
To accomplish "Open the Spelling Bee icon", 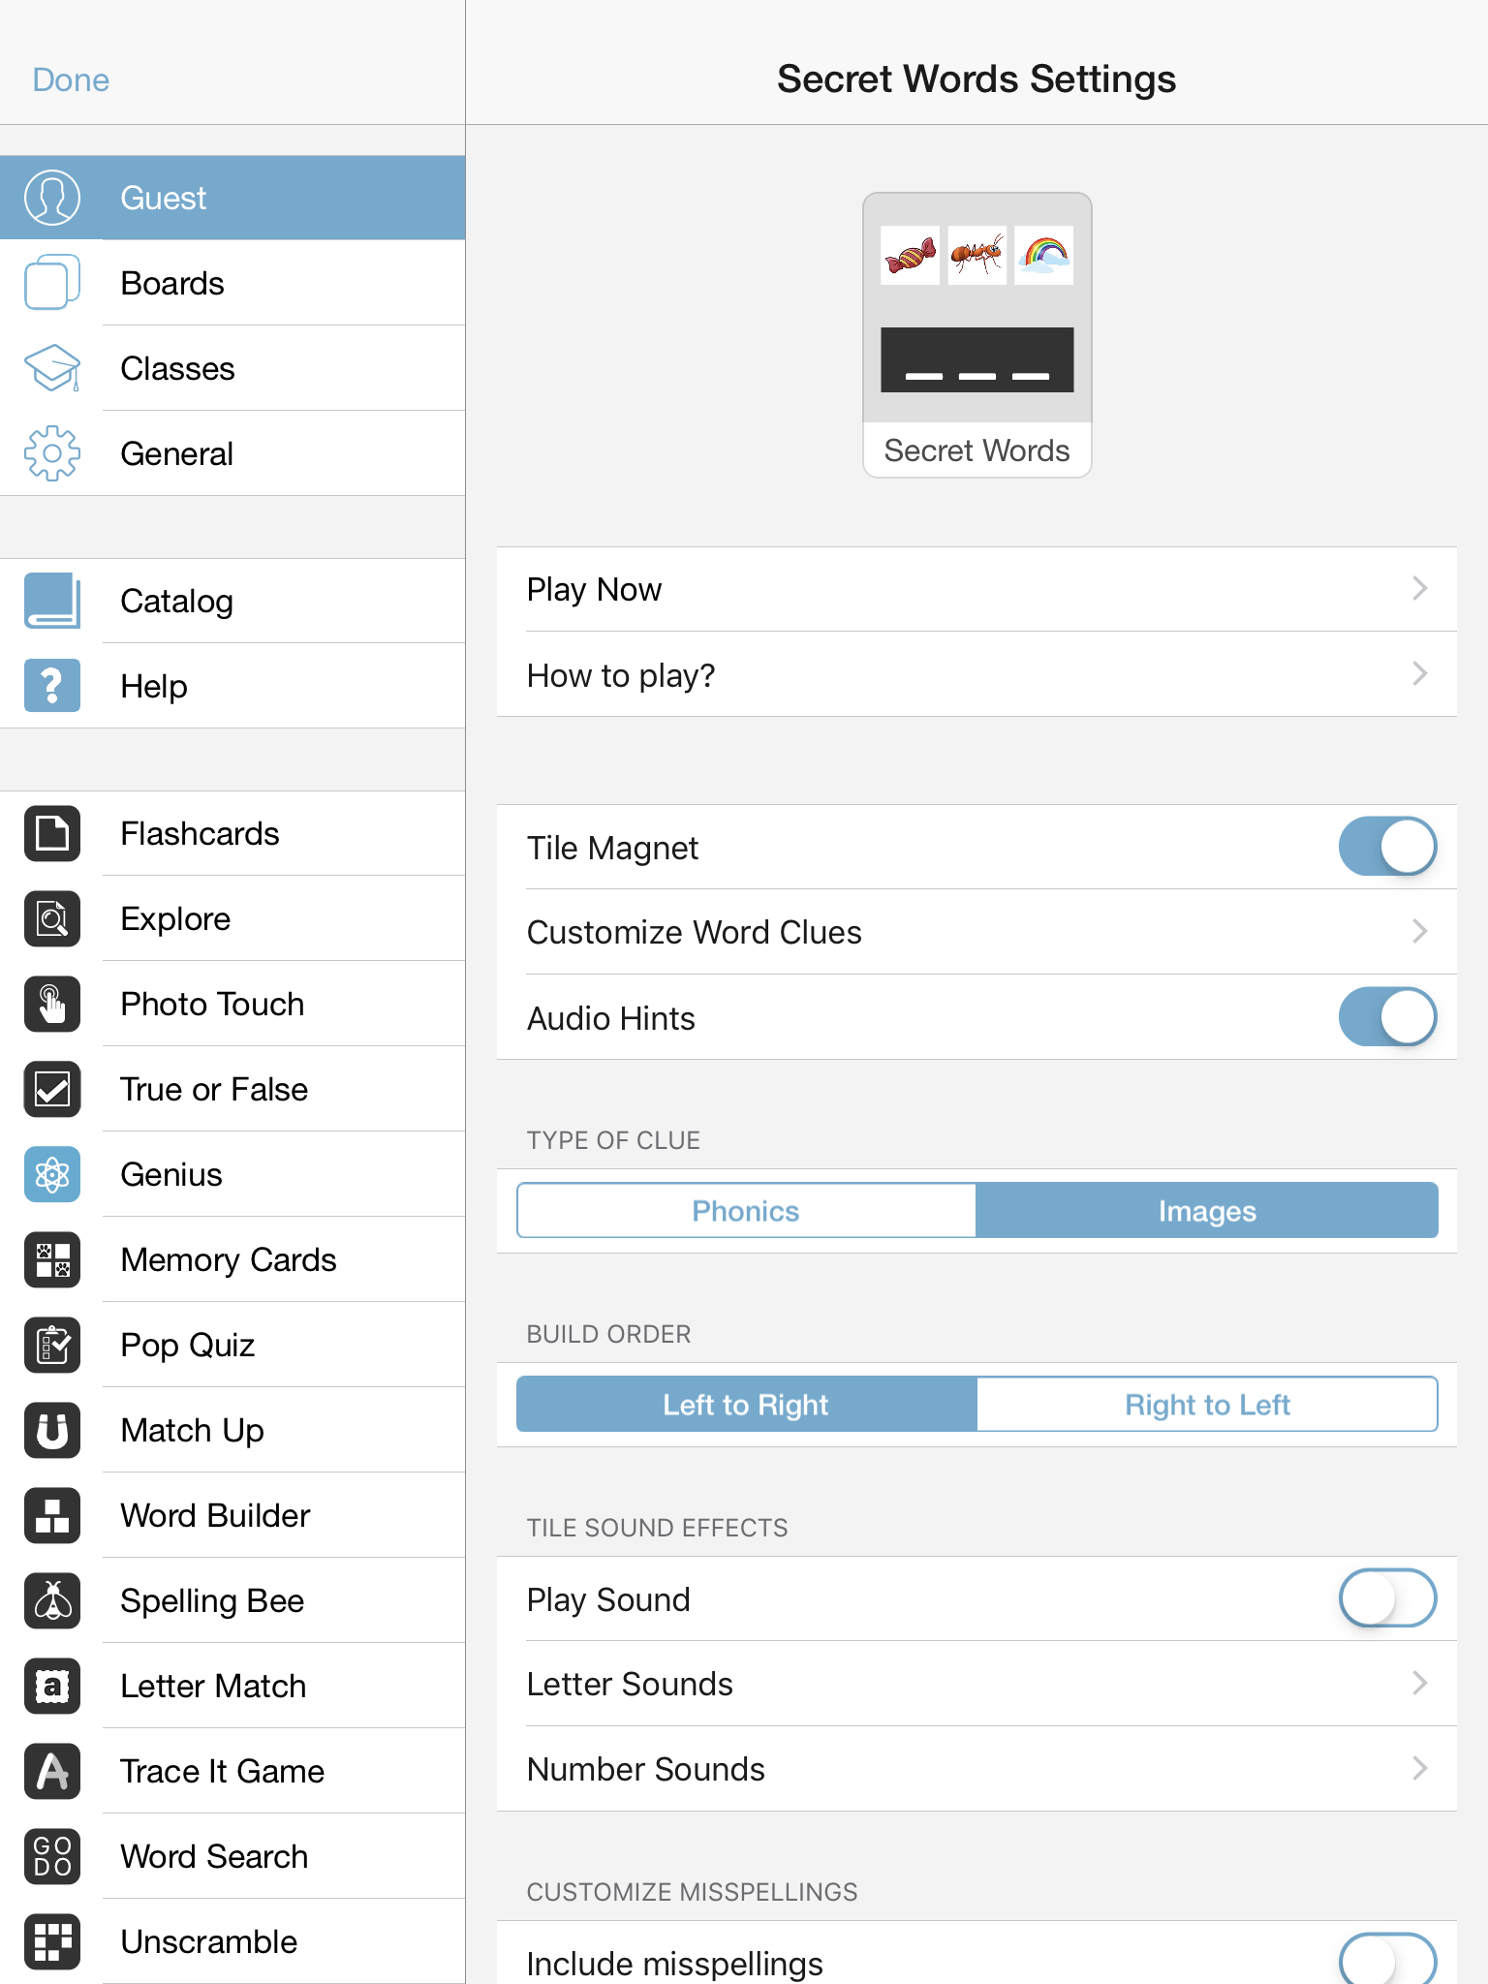I will (x=52, y=1600).
